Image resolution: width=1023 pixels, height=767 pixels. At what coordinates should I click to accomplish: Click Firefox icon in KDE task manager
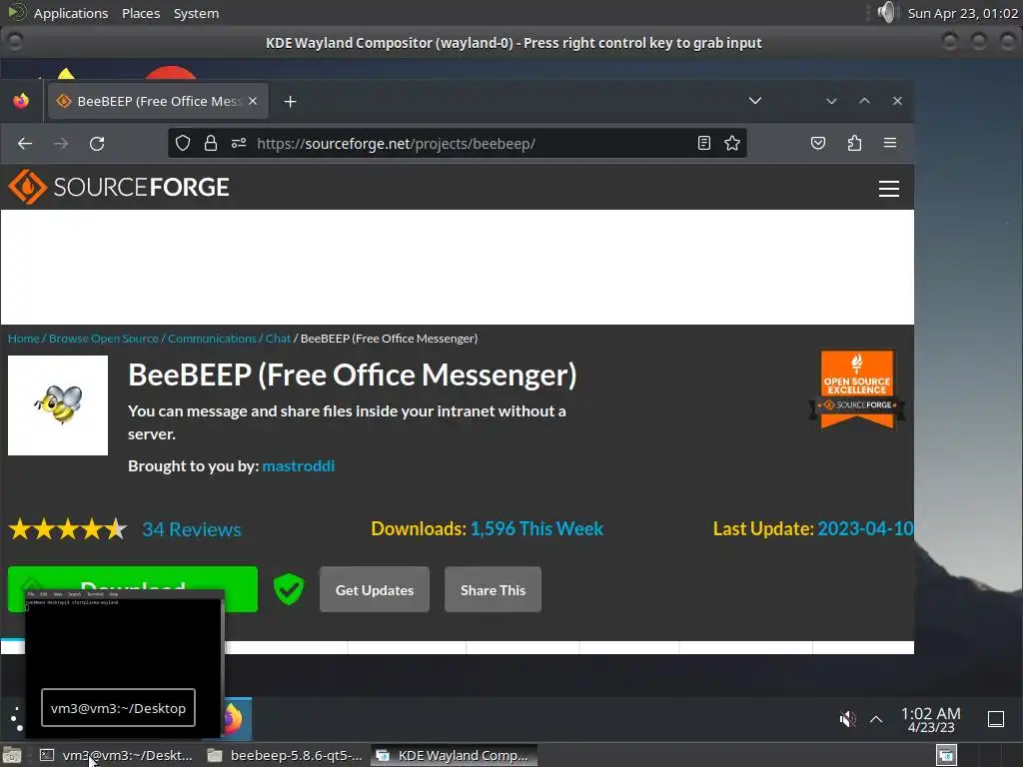click(236, 719)
